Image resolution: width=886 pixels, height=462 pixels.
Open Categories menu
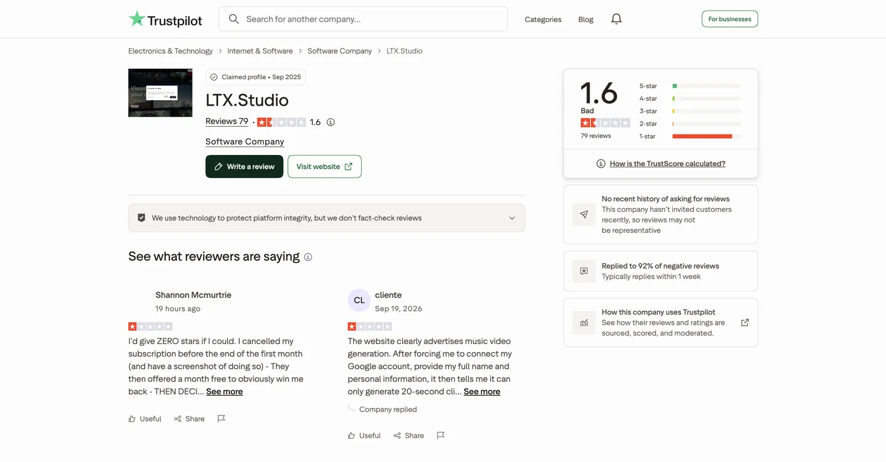543,19
